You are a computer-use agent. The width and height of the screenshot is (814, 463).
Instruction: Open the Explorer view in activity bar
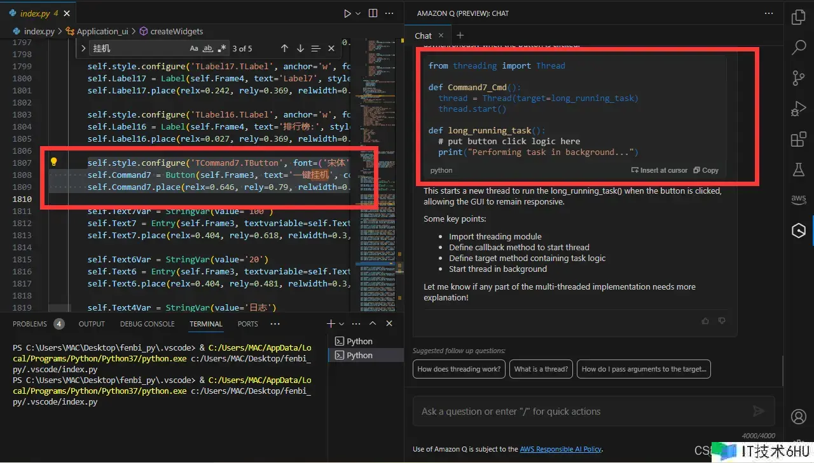799,17
